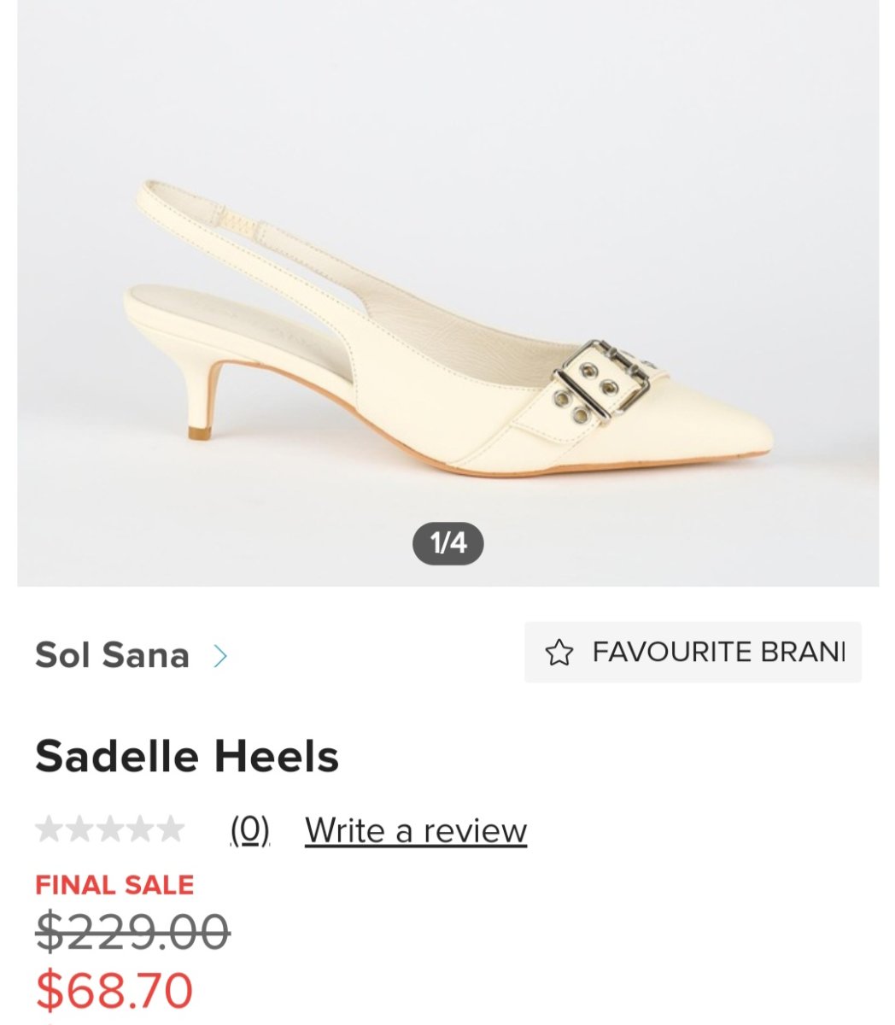The height and width of the screenshot is (1025, 895).
Task: Rate one star using first rating star
Action: (x=49, y=829)
